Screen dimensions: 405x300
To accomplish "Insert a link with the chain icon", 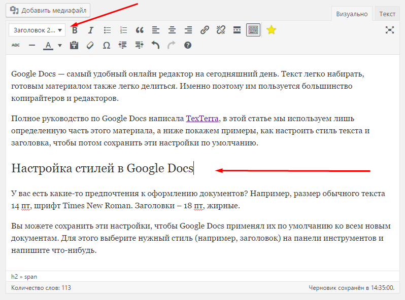I will (205, 30).
